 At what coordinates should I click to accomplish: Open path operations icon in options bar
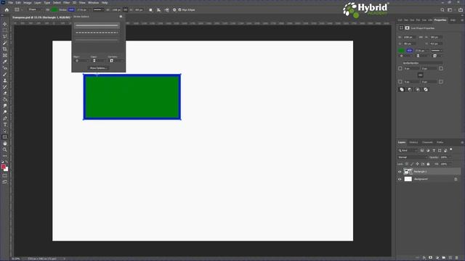[150, 9]
